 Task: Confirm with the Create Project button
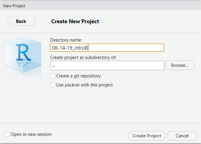[x=147, y=136]
